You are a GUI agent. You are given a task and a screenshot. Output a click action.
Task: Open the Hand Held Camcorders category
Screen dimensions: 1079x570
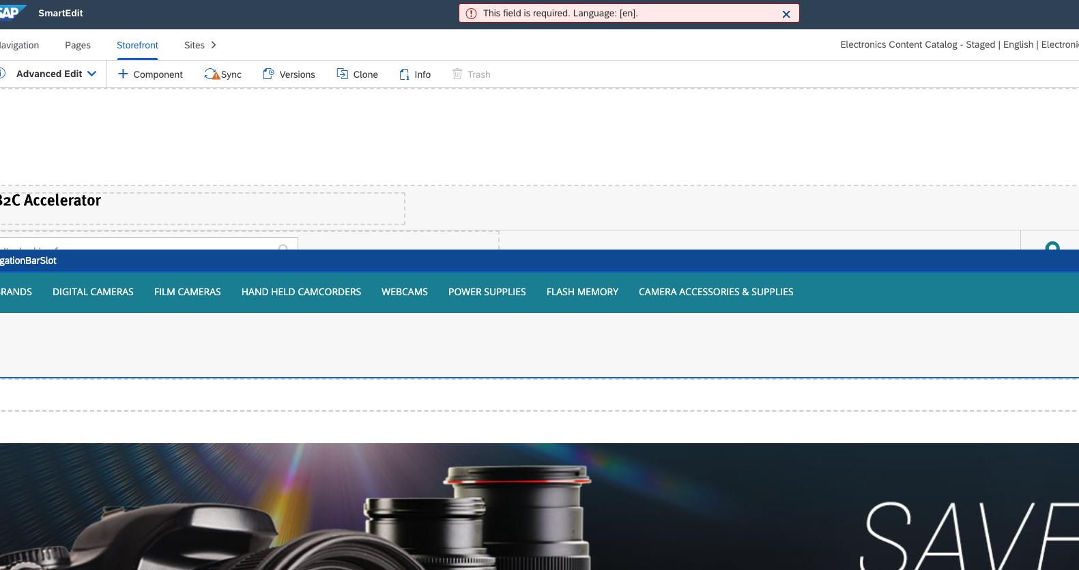click(x=301, y=292)
